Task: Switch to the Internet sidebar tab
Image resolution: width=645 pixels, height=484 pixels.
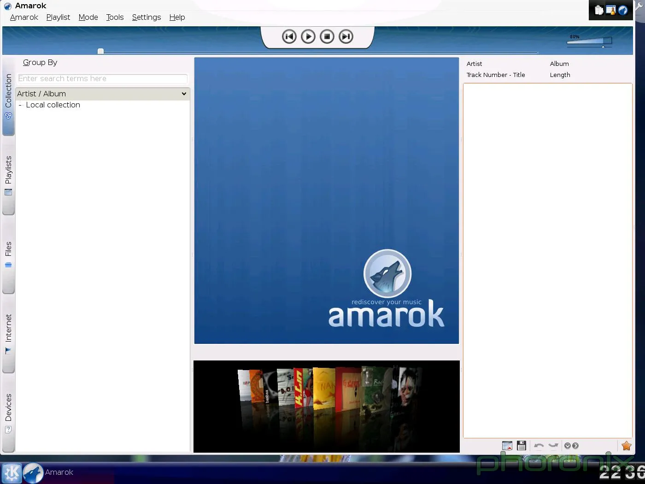Action: [x=8, y=334]
